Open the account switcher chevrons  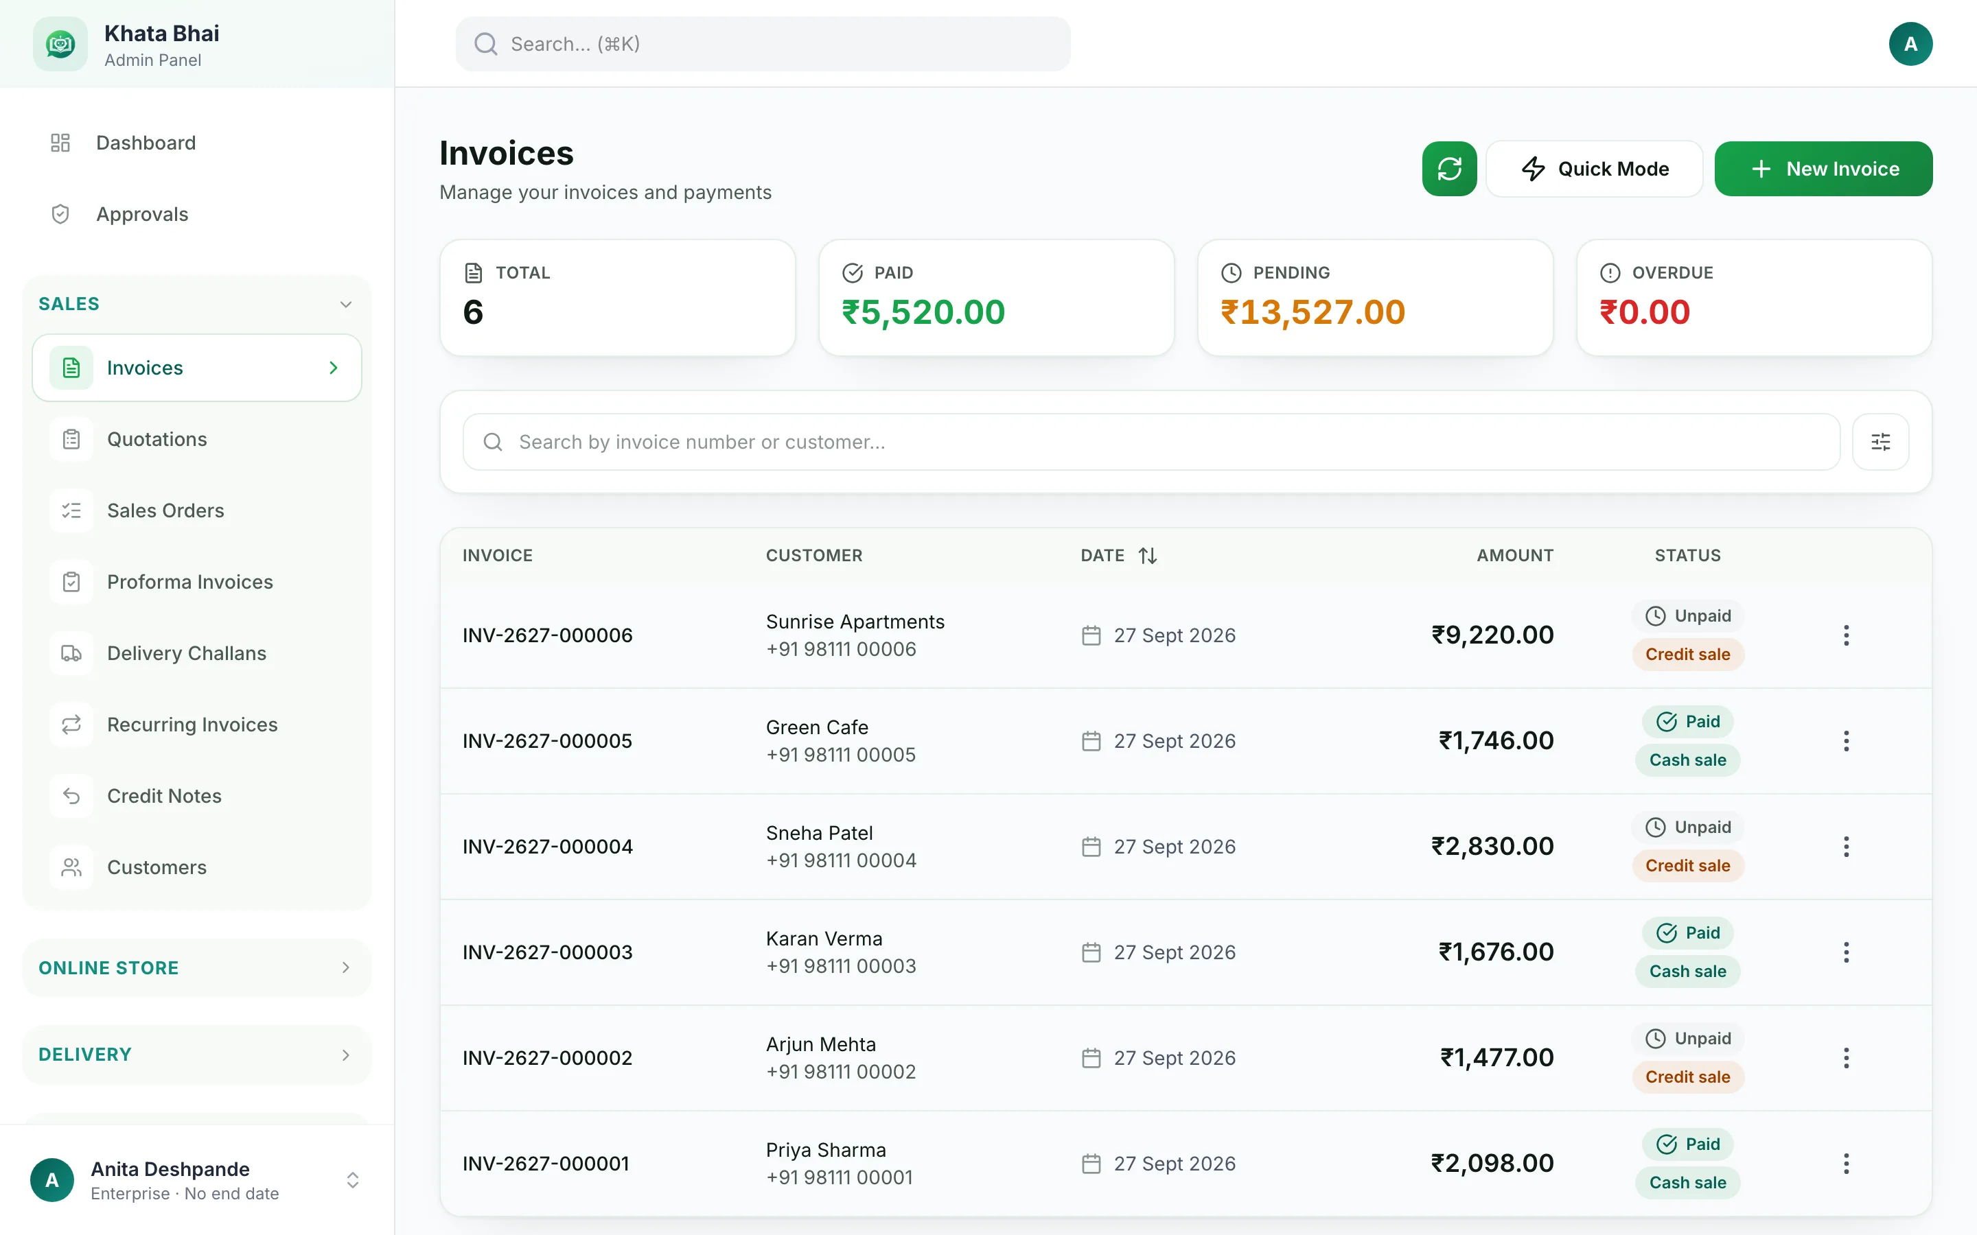[353, 1180]
